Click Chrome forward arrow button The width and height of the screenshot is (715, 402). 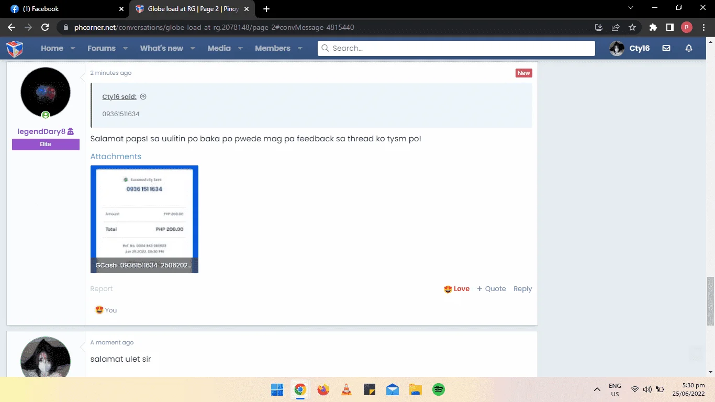pyautogui.click(x=28, y=27)
